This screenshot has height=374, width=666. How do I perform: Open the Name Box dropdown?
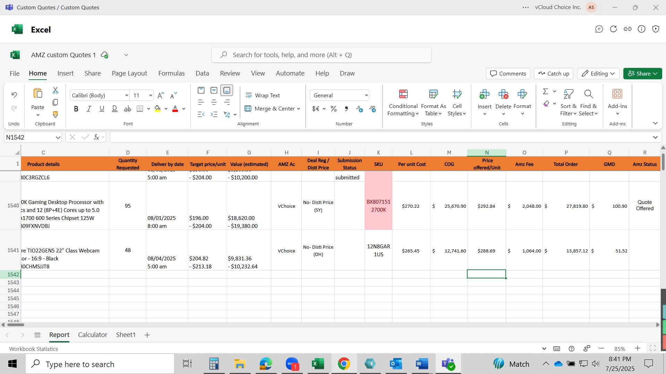coord(58,137)
